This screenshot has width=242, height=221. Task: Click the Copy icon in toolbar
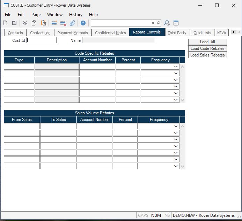[34, 23]
